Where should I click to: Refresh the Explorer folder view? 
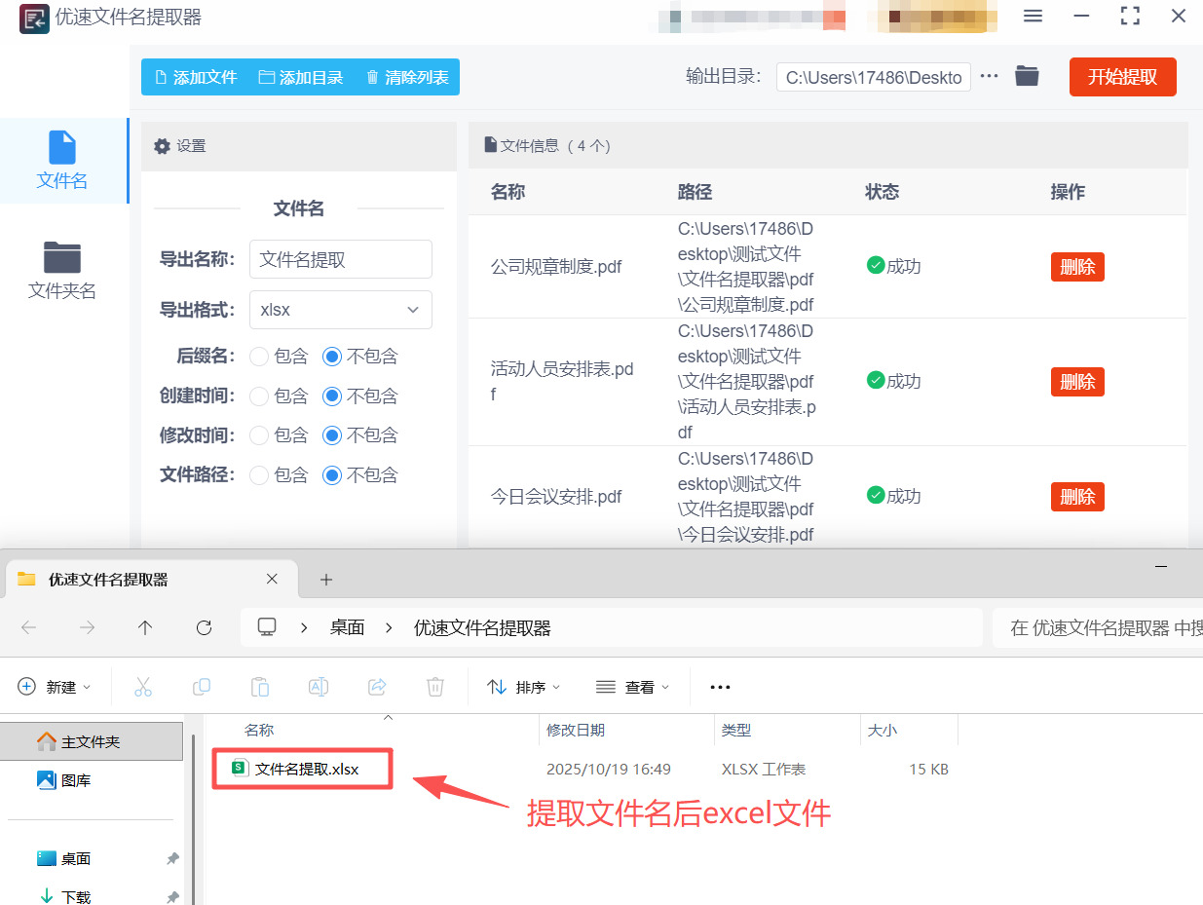click(204, 628)
